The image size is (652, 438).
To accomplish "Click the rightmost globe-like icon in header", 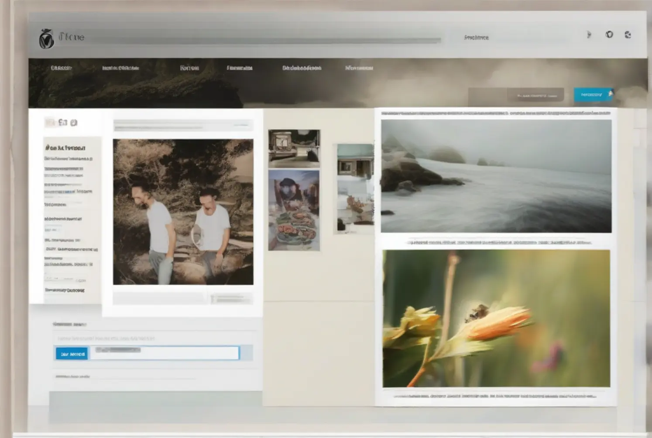I will point(628,35).
